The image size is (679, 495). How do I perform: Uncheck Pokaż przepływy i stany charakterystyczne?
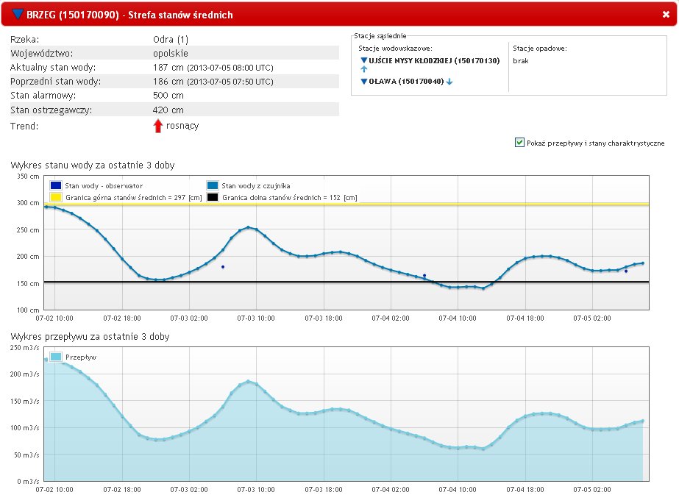pyautogui.click(x=520, y=143)
